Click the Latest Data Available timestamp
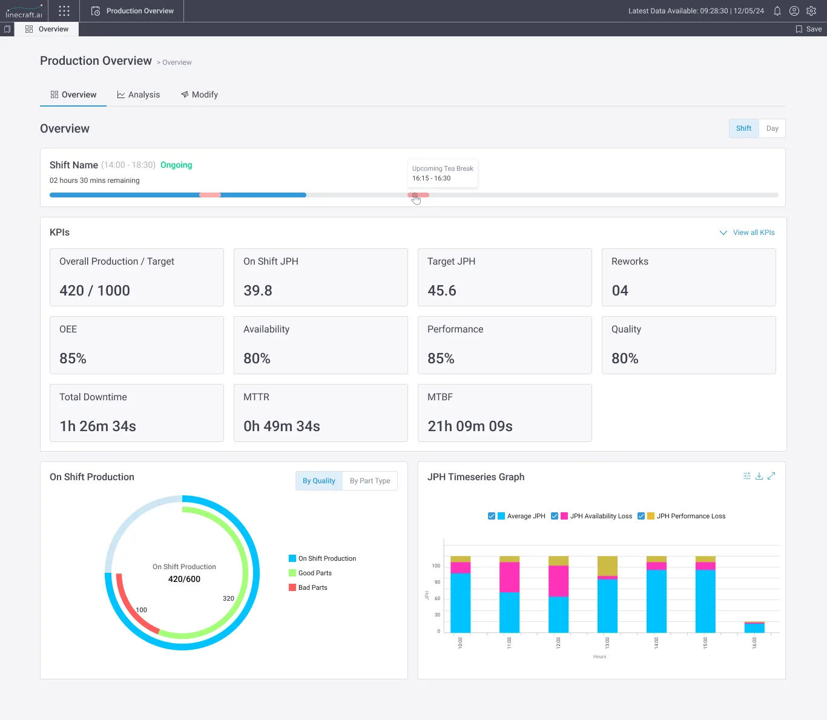Viewport: 827px width, 720px height. pos(696,11)
